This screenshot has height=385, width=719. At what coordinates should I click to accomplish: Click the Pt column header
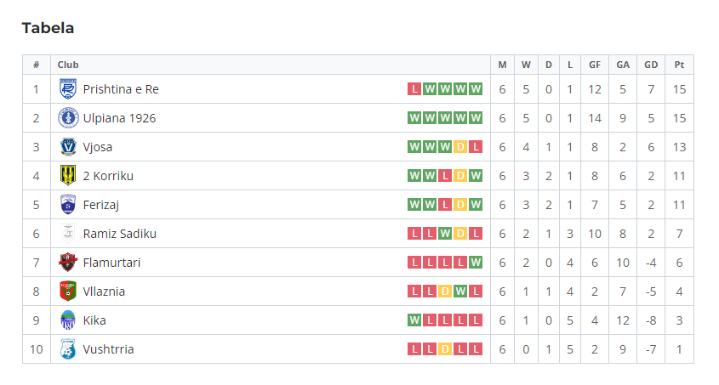click(x=679, y=65)
